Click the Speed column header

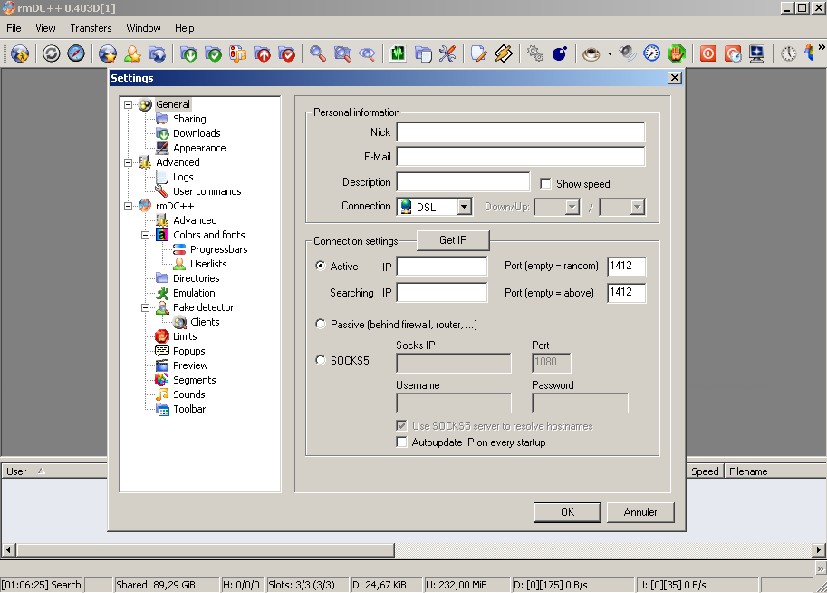pos(705,471)
